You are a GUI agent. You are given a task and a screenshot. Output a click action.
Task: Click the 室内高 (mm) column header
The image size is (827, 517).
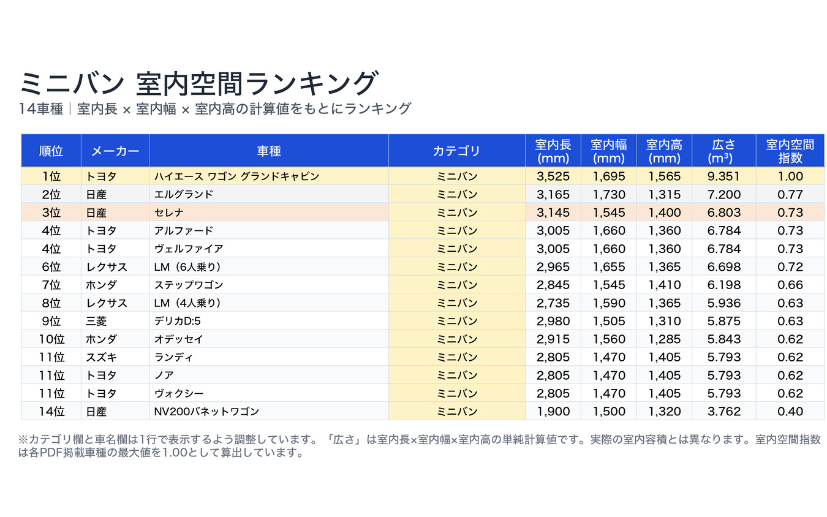click(x=664, y=151)
